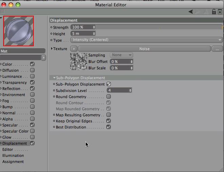Toggle the Color channel checkbox

coord(33,64)
